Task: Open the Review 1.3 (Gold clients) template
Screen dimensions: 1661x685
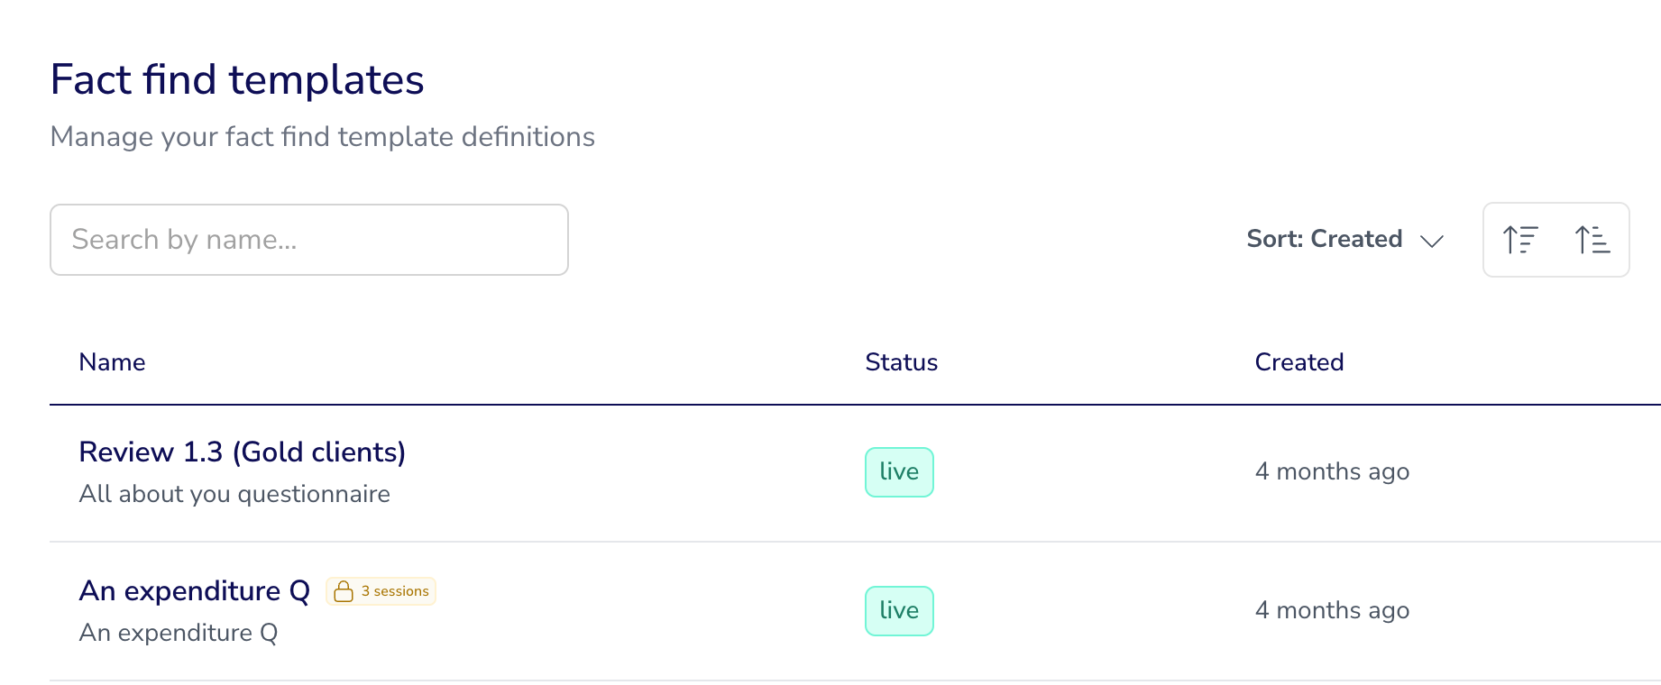Action: point(243,452)
